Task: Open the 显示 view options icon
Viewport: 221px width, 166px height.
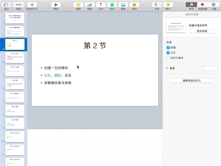Action: click(7, 5)
